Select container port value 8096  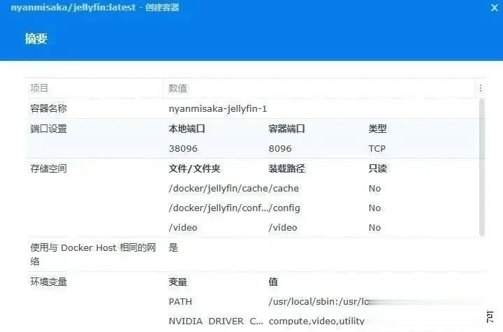(280, 149)
